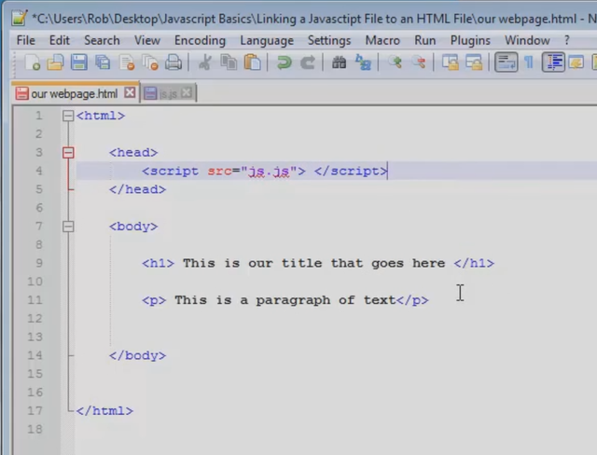This screenshot has height=455, width=597.
Task: Toggle the Indent Guide toolbar button
Action: pos(553,62)
